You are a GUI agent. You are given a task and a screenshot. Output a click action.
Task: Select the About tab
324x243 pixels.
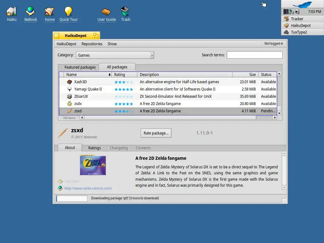(70, 147)
